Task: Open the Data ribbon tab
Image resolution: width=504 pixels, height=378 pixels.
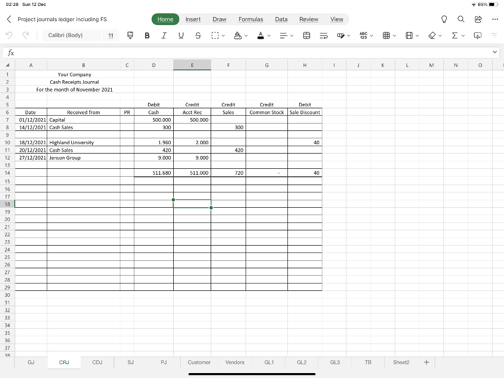Action: pos(281,19)
